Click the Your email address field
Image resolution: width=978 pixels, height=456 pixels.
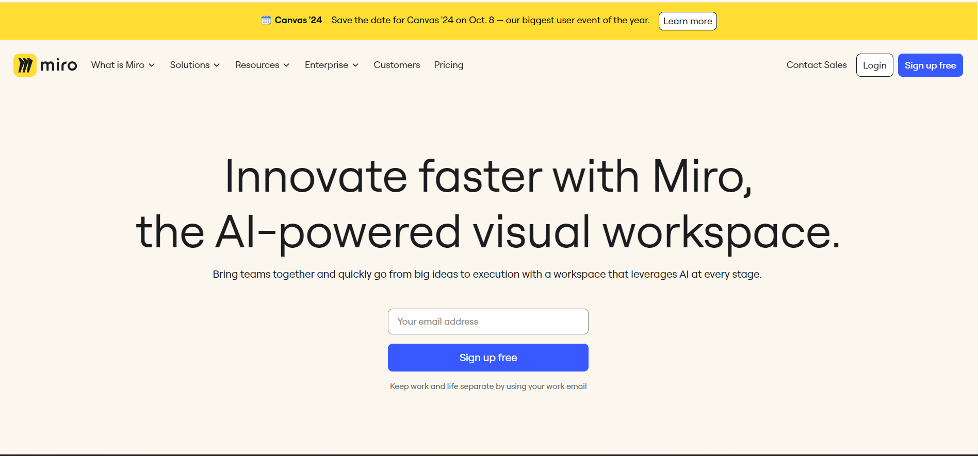pos(488,322)
